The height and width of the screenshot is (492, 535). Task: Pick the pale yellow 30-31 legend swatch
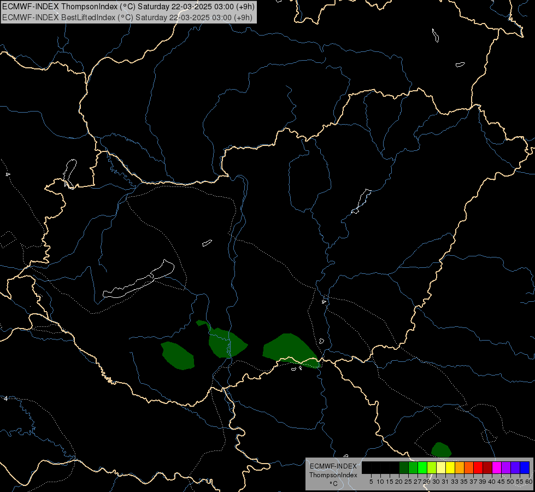[x=441, y=468]
